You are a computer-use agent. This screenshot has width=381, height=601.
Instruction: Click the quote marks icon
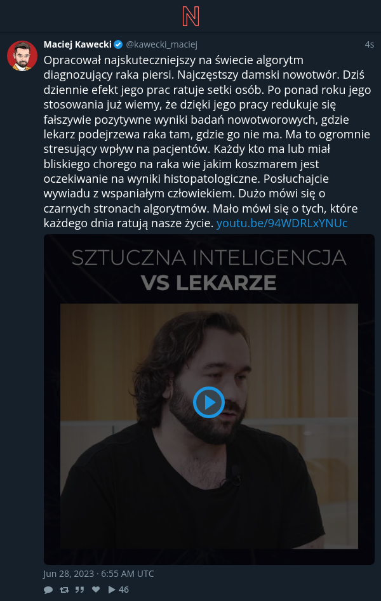click(79, 590)
